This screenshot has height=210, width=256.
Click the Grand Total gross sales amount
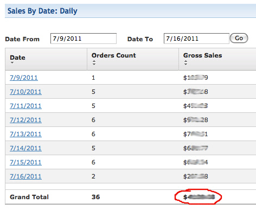point(199,197)
